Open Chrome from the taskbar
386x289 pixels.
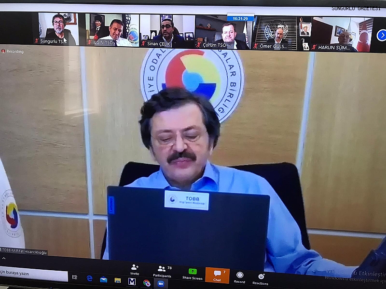point(147,283)
